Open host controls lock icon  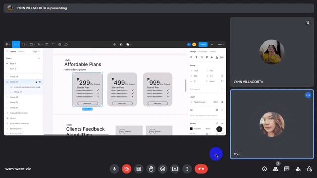(309, 169)
